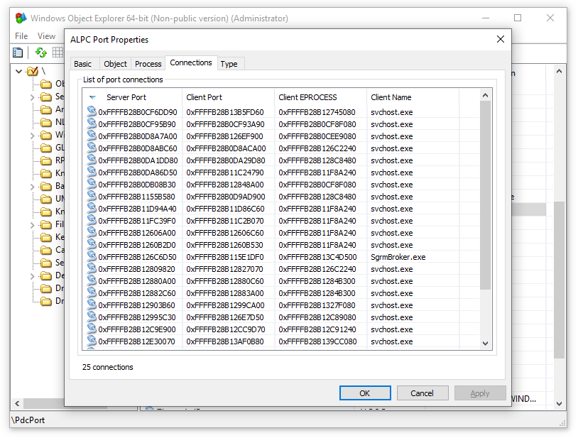This screenshot has height=438, width=578.
Task: Click connections list scroll down arrow
Action: 486,344
